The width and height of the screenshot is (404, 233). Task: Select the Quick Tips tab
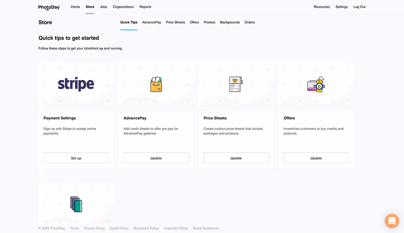[129, 22]
